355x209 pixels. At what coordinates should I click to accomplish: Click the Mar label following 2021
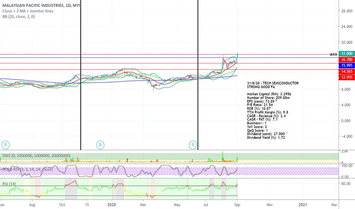(x=334, y=205)
